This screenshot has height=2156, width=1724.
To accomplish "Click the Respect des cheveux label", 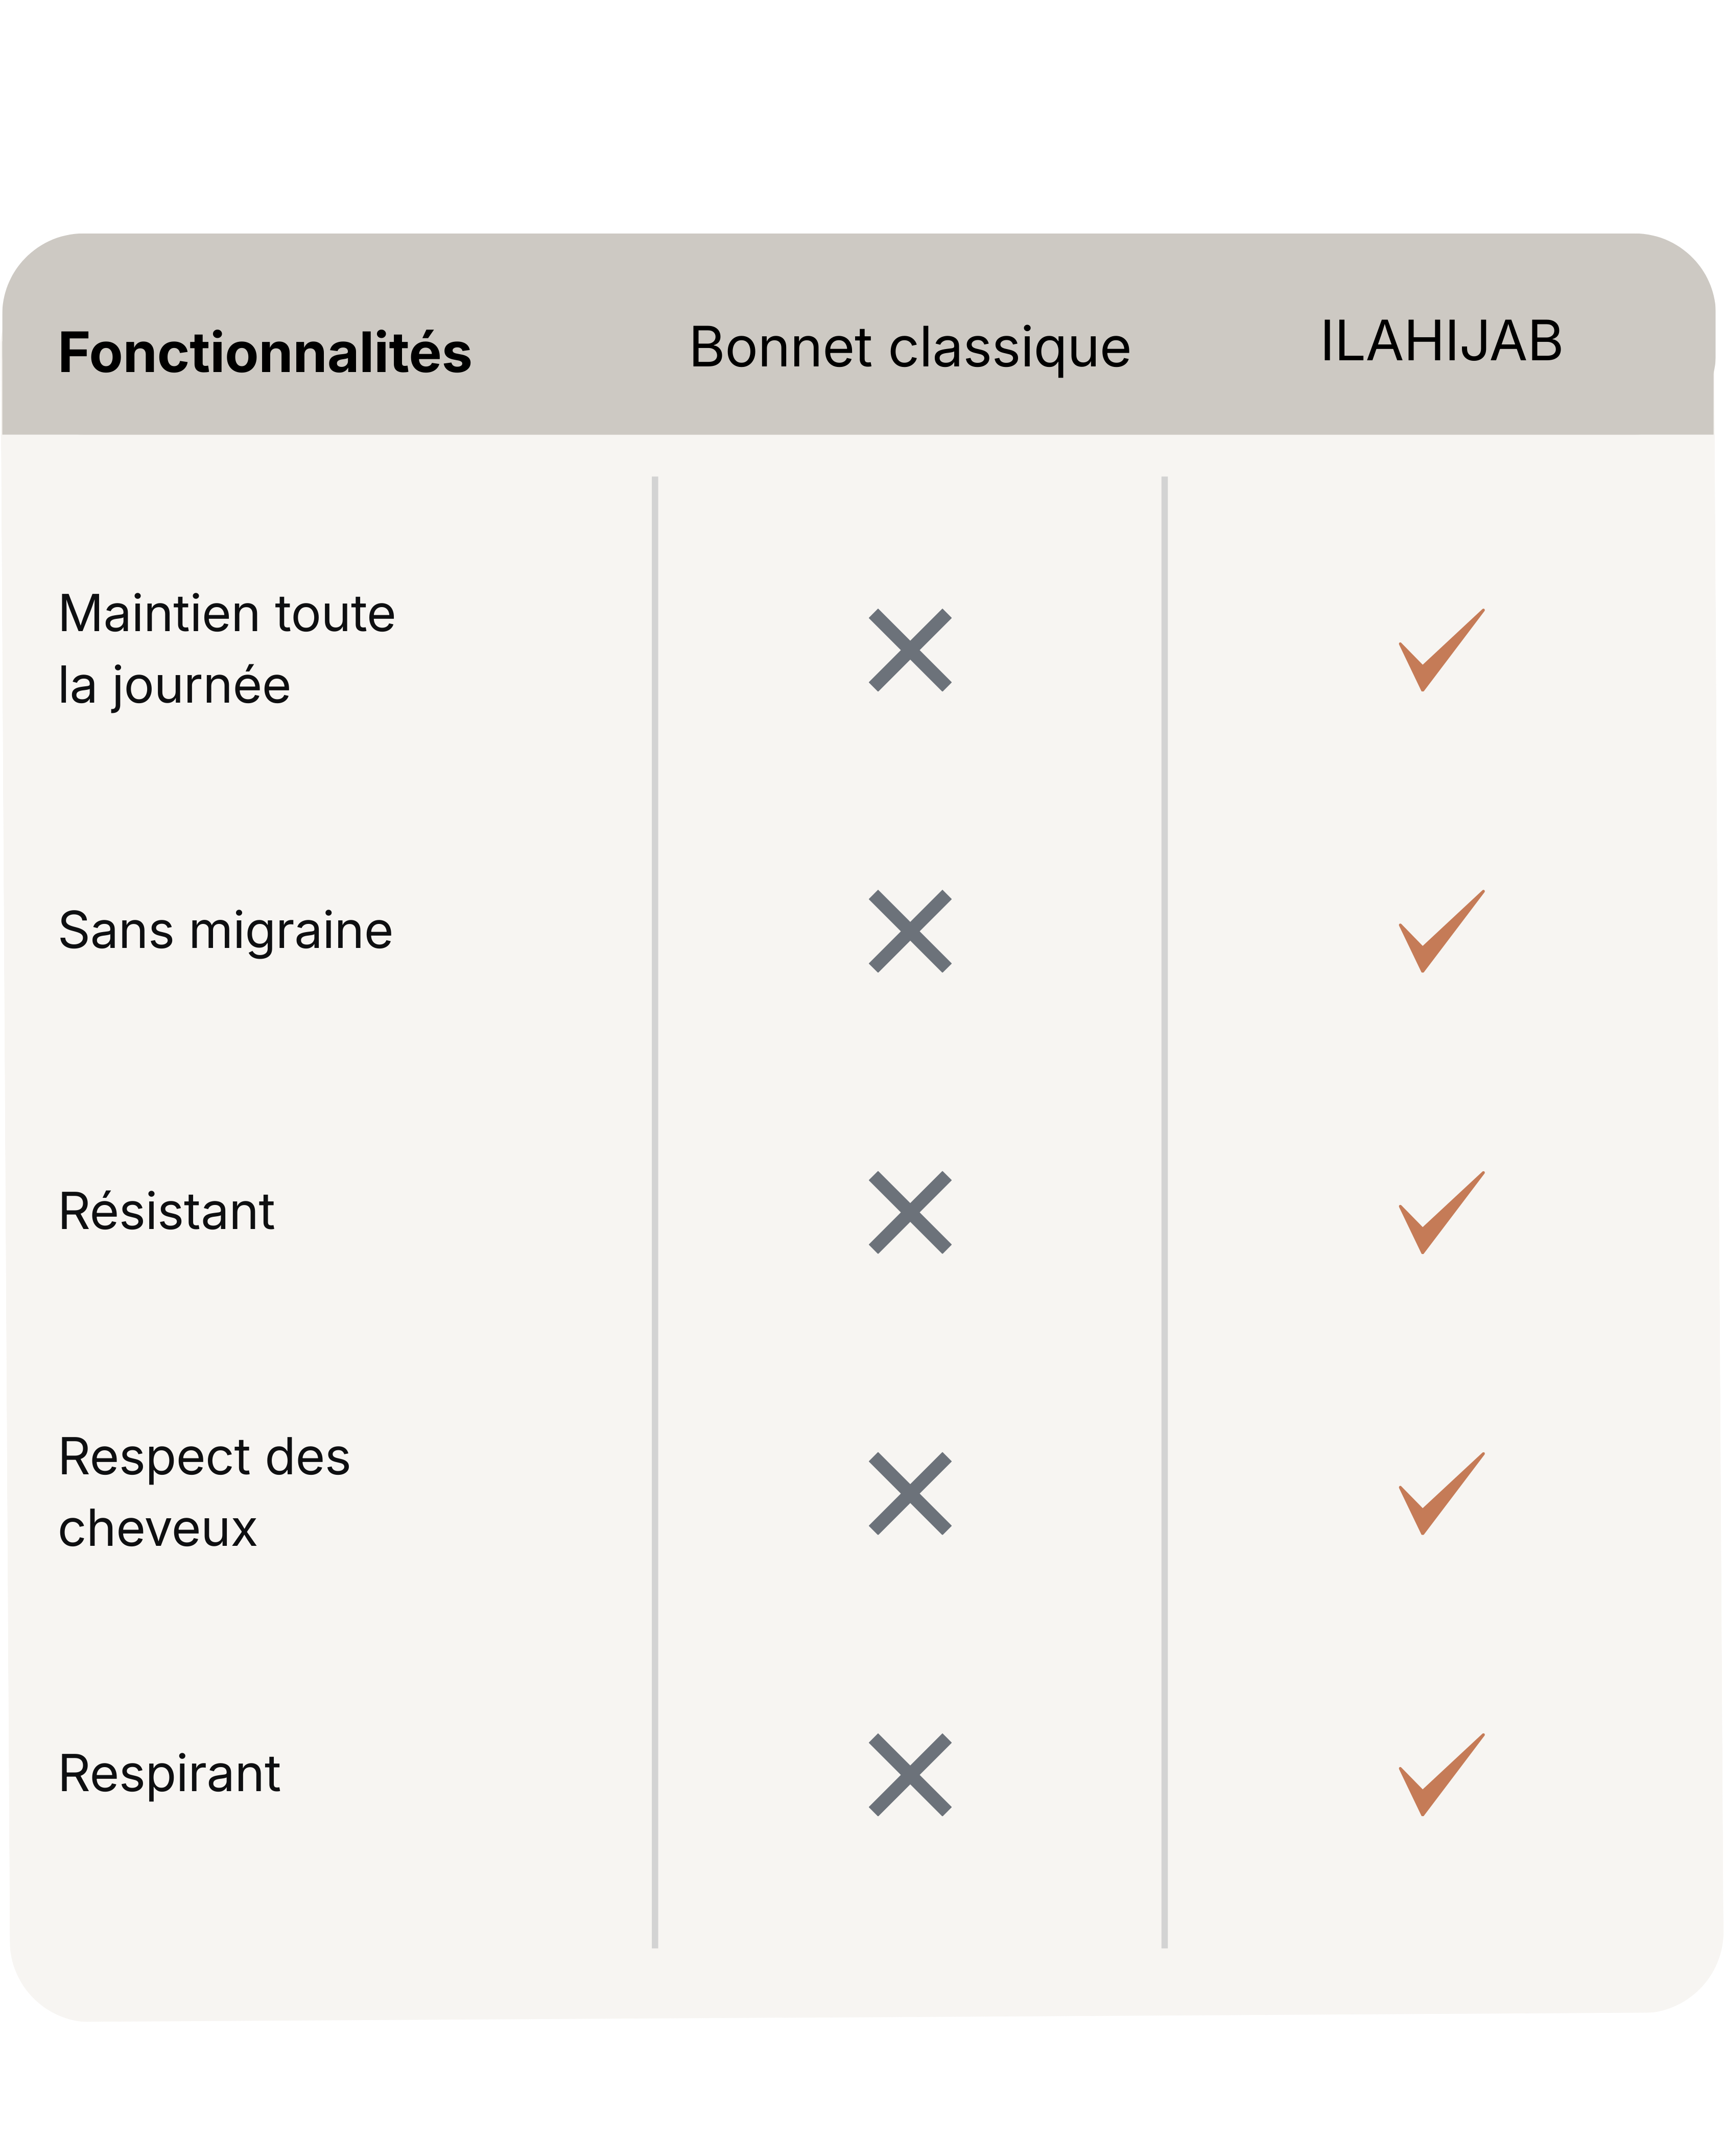I will [x=205, y=1492].
